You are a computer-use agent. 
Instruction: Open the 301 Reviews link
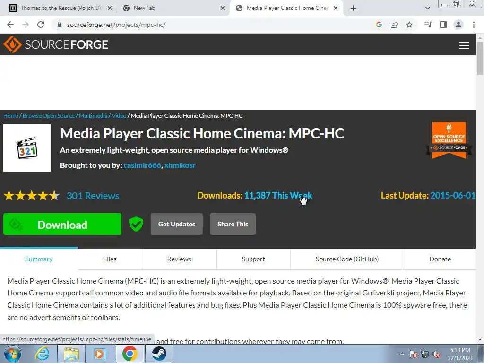tap(93, 196)
